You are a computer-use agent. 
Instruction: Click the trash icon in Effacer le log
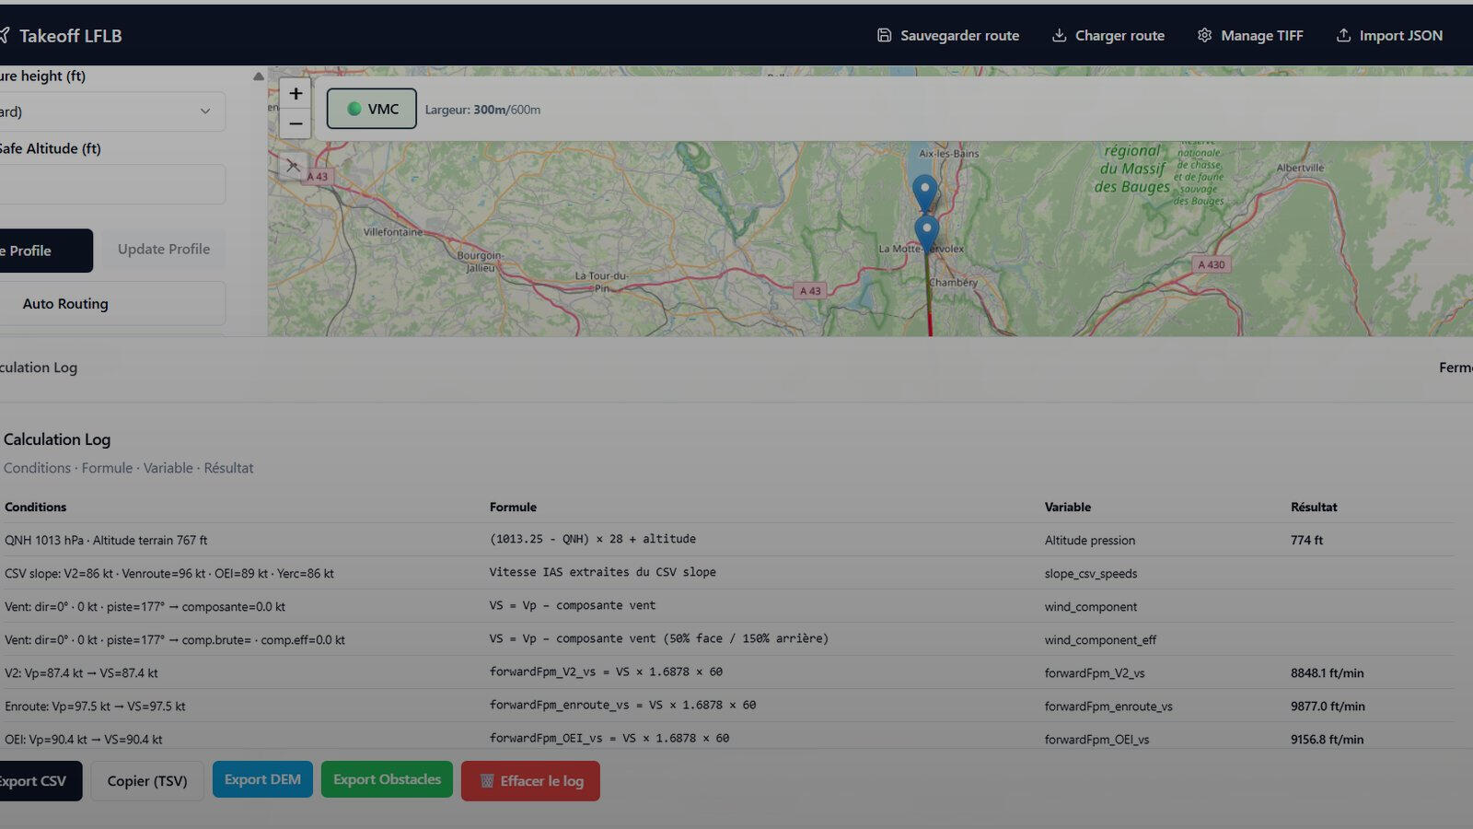point(487,781)
